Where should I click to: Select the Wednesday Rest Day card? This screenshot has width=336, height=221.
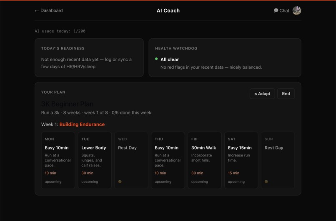tap(131, 160)
